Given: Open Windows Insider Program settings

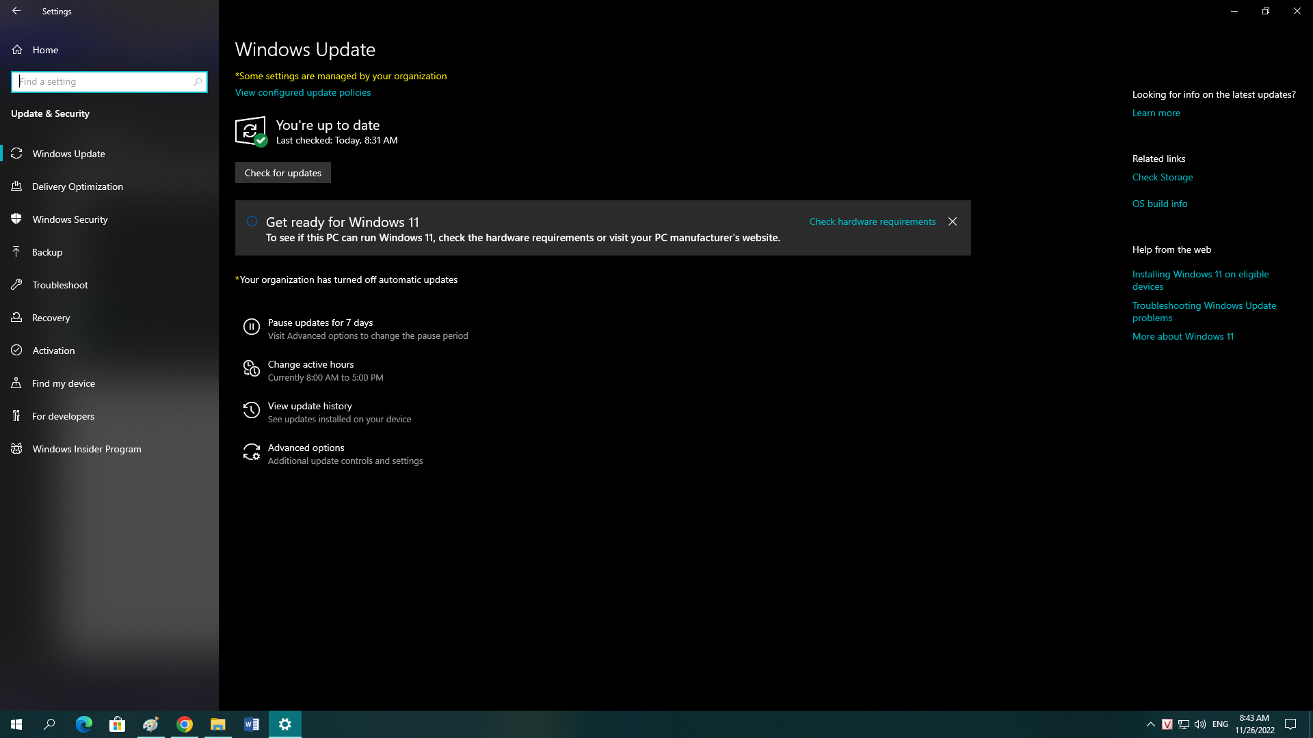Looking at the screenshot, I should 87,448.
